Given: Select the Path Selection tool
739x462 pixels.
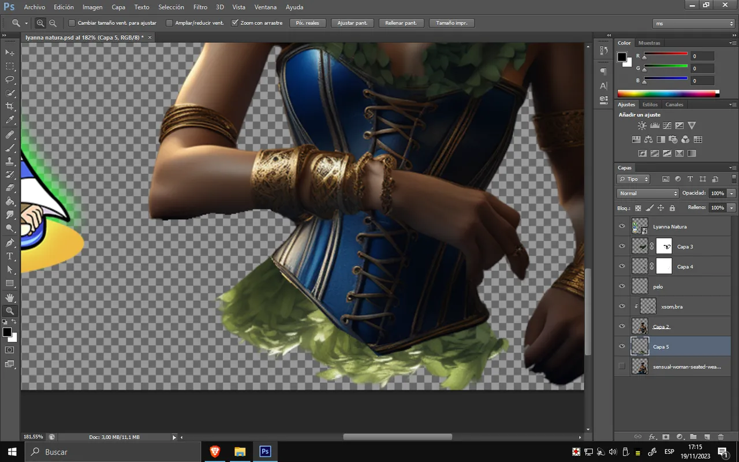Looking at the screenshot, I should (x=10, y=269).
